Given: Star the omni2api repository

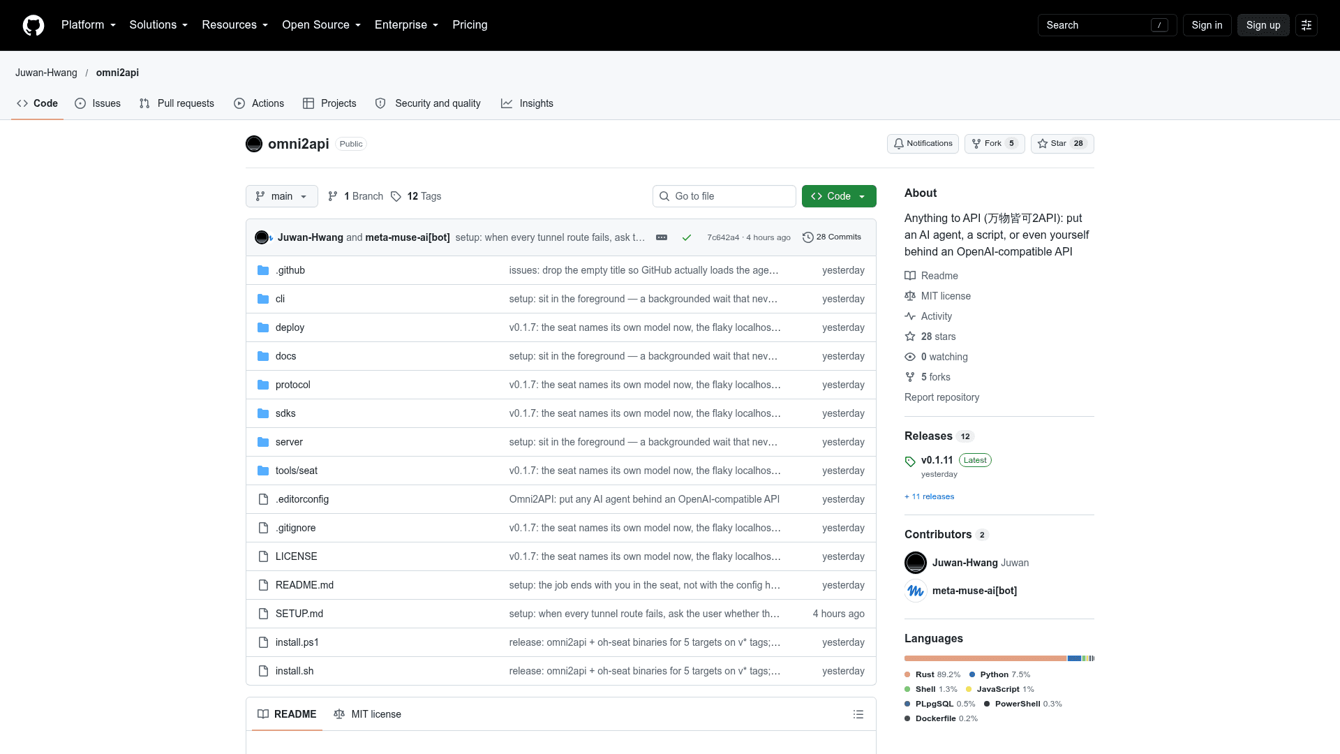Looking at the screenshot, I should coord(1062,144).
